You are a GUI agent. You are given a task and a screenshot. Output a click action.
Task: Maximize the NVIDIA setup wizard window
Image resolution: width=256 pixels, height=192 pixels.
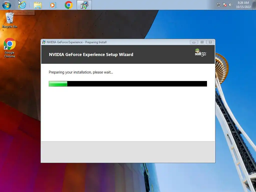coord(202,42)
